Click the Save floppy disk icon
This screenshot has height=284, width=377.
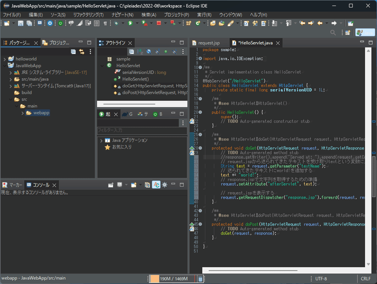[x=20, y=23]
